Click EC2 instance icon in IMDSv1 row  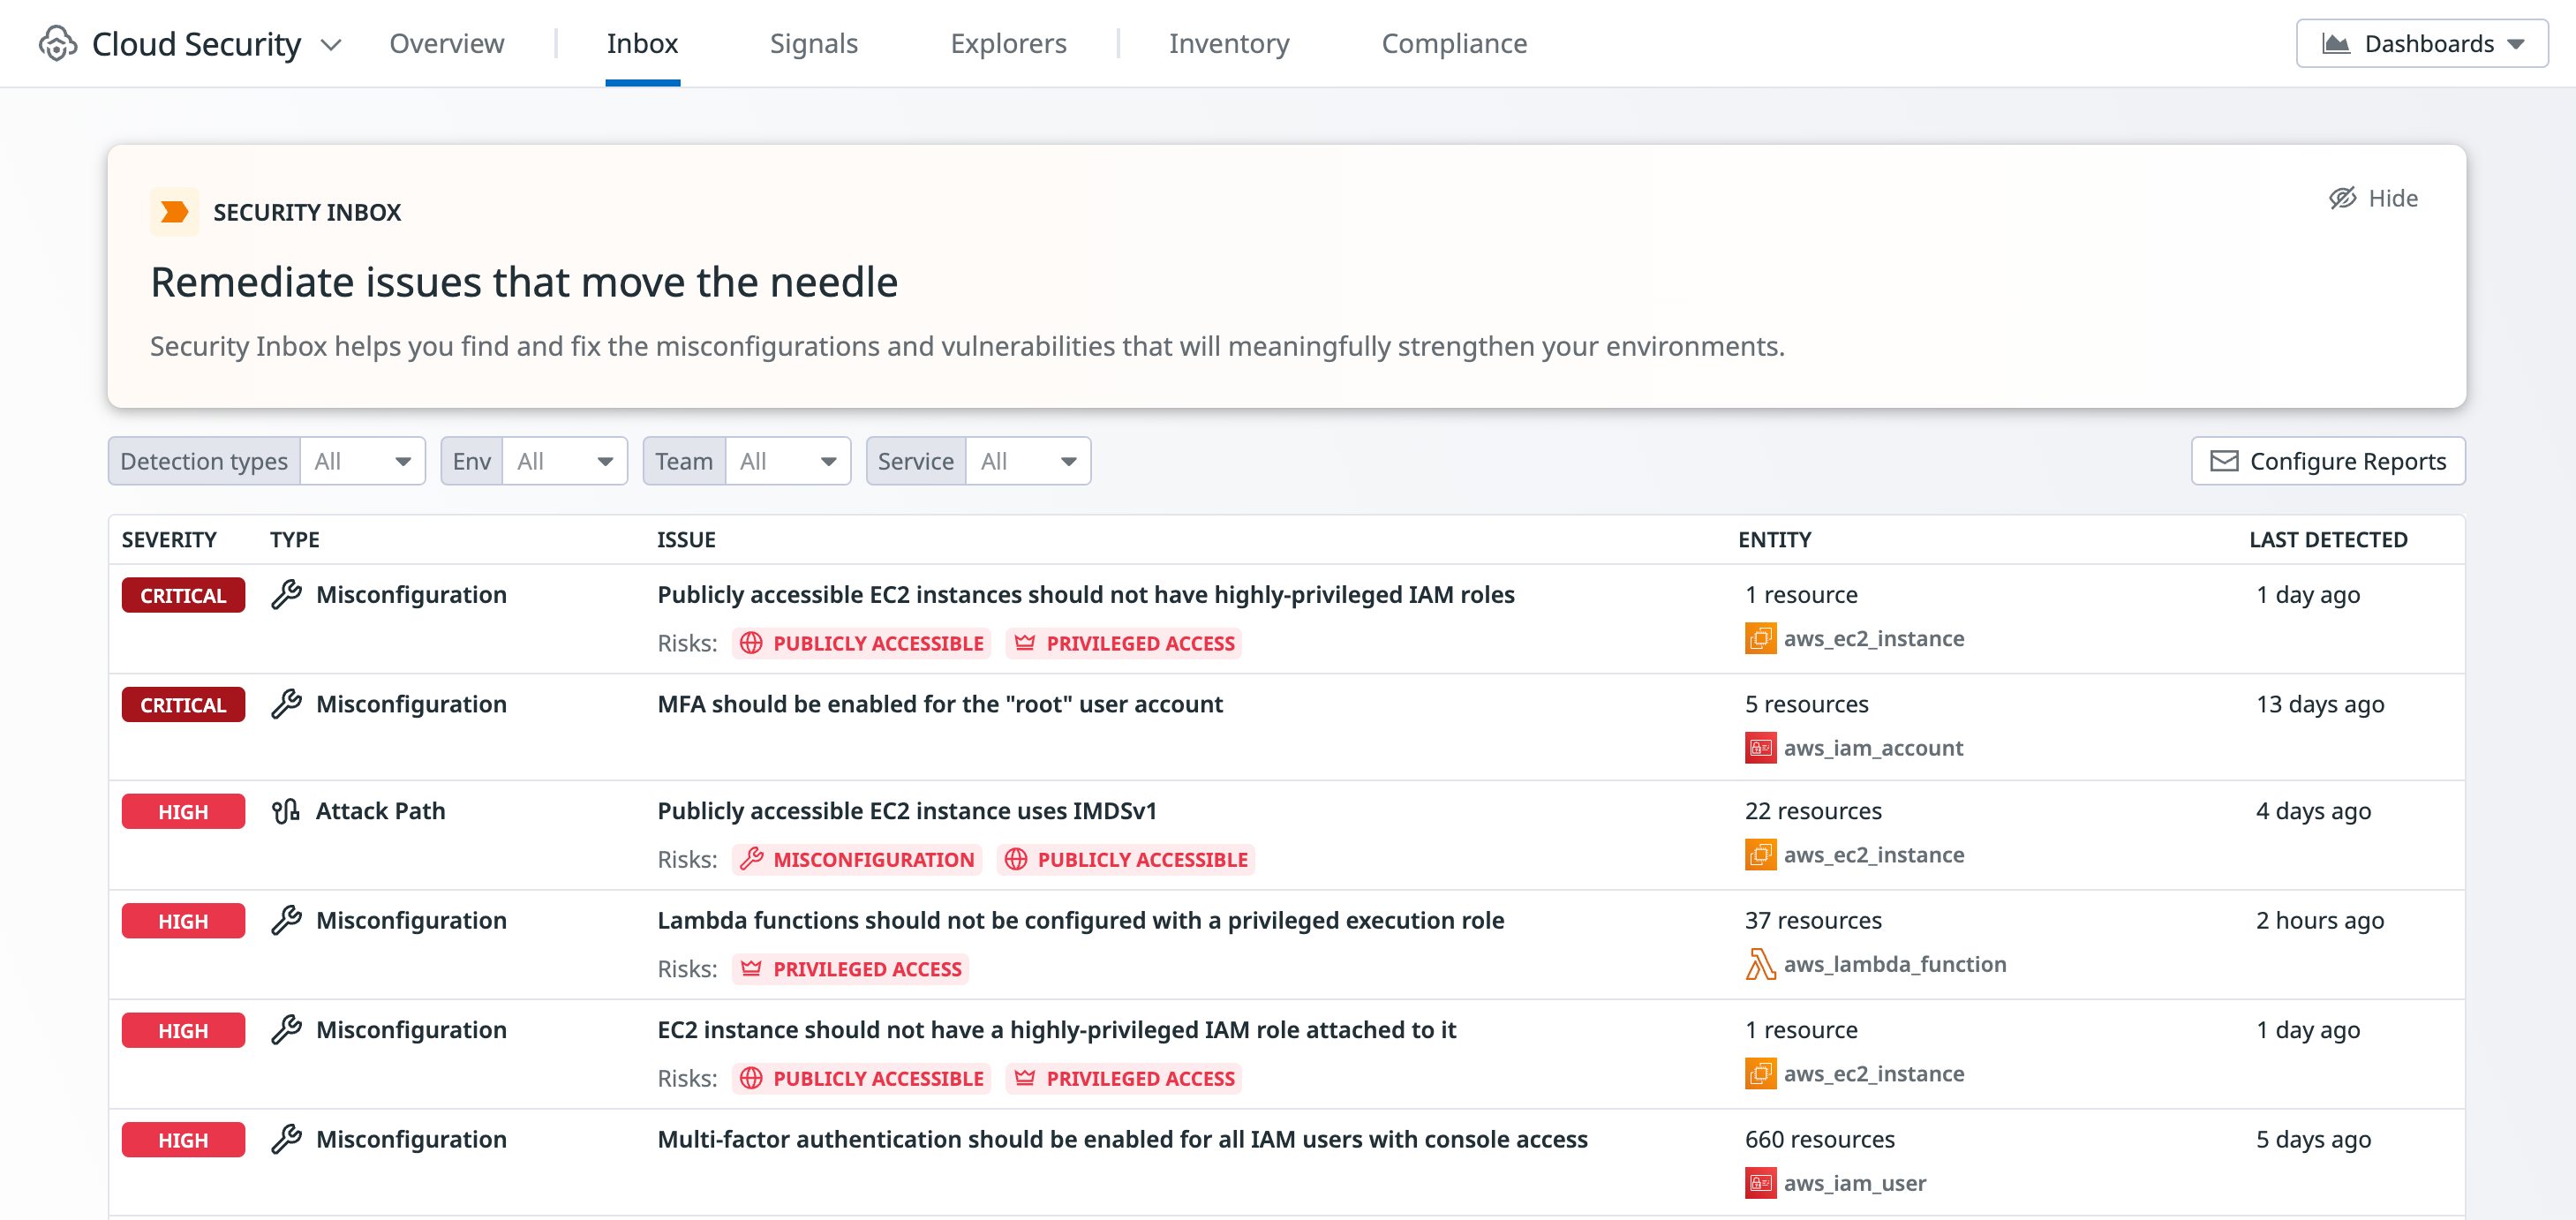(x=1759, y=855)
